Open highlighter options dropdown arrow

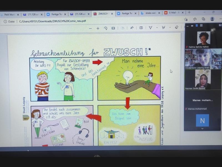point(170,28)
